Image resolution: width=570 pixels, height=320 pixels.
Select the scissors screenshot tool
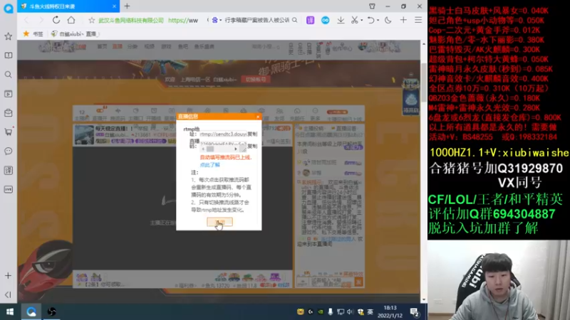(354, 21)
